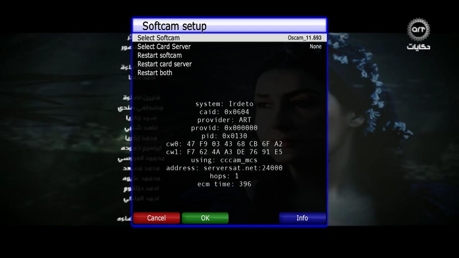Image resolution: width=459 pixels, height=258 pixels.
Task: Change the None card server value
Action: pos(316,47)
